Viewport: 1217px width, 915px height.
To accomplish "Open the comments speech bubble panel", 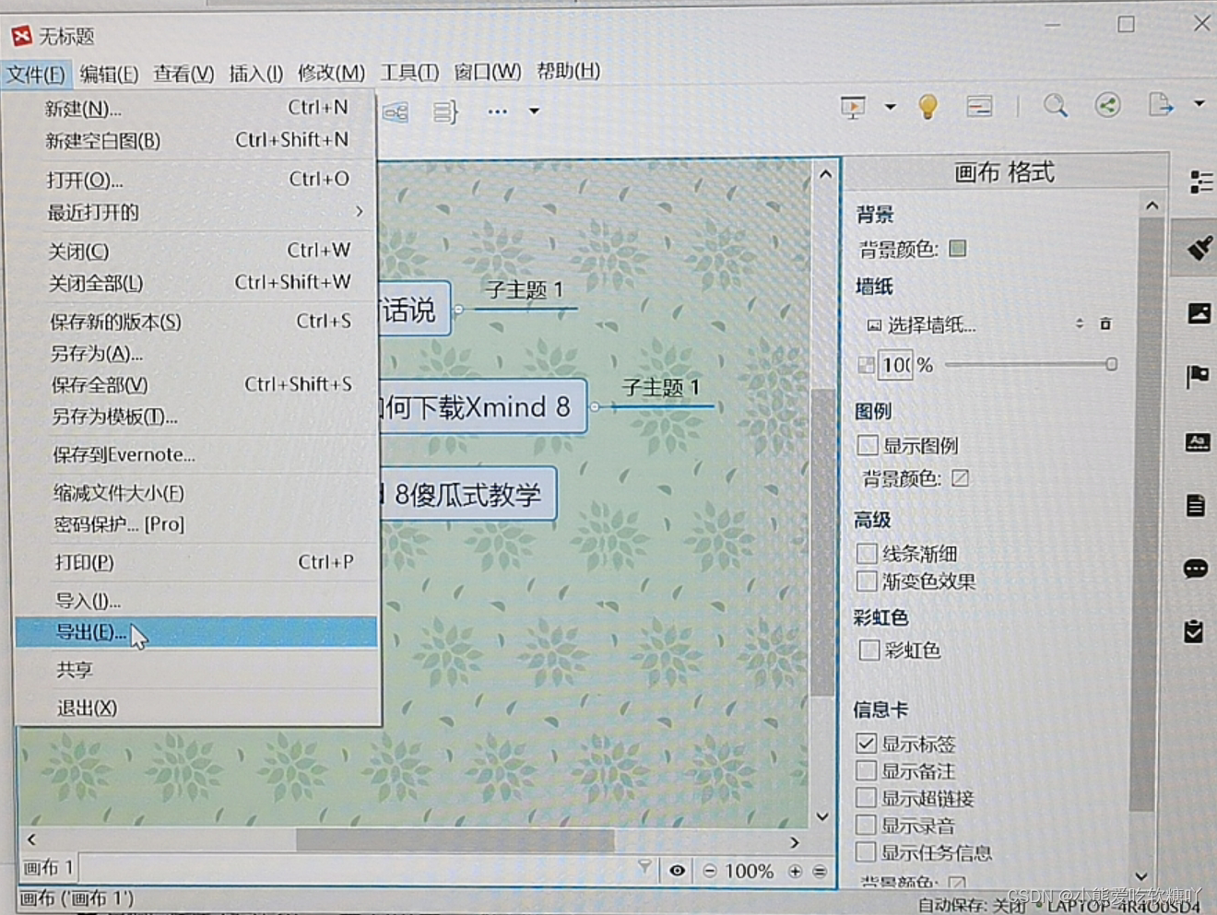I will pyautogui.click(x=1195, y=569).
